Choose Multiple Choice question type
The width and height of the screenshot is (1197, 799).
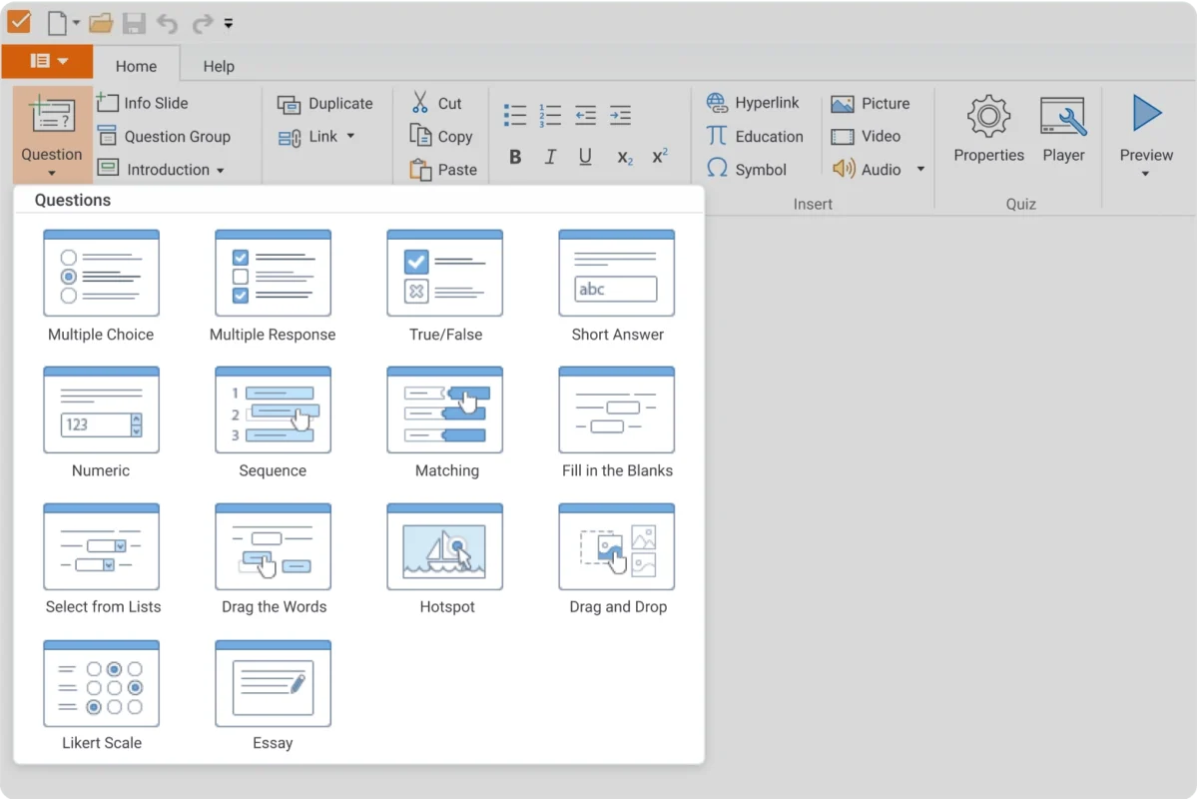101,286
